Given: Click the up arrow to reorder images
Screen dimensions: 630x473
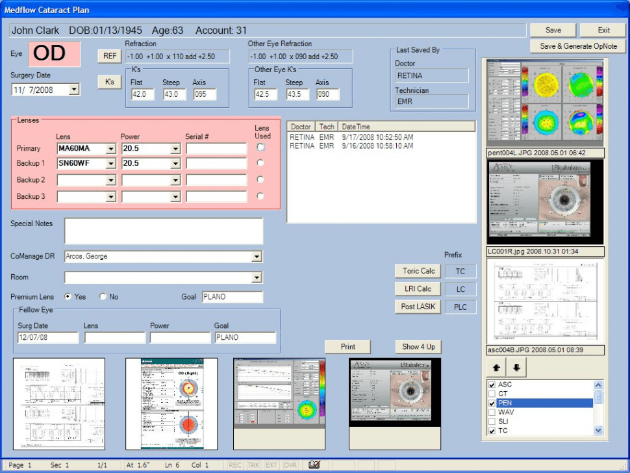Looking at the screenshot, I should (x=496, y=367).
